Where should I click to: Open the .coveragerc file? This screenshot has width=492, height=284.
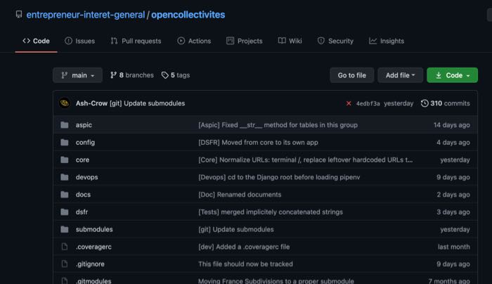coord(93,247)
